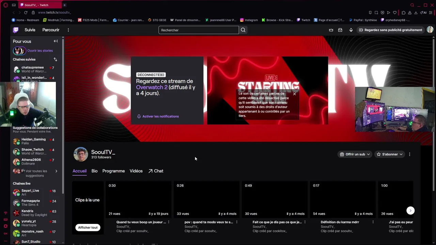Screen dimensions: 436x245
Task: Open the Home - Restream bookmark
Action: coord(26,20)
